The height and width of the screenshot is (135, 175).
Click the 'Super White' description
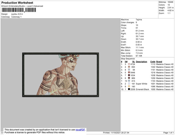pos(141,84)
